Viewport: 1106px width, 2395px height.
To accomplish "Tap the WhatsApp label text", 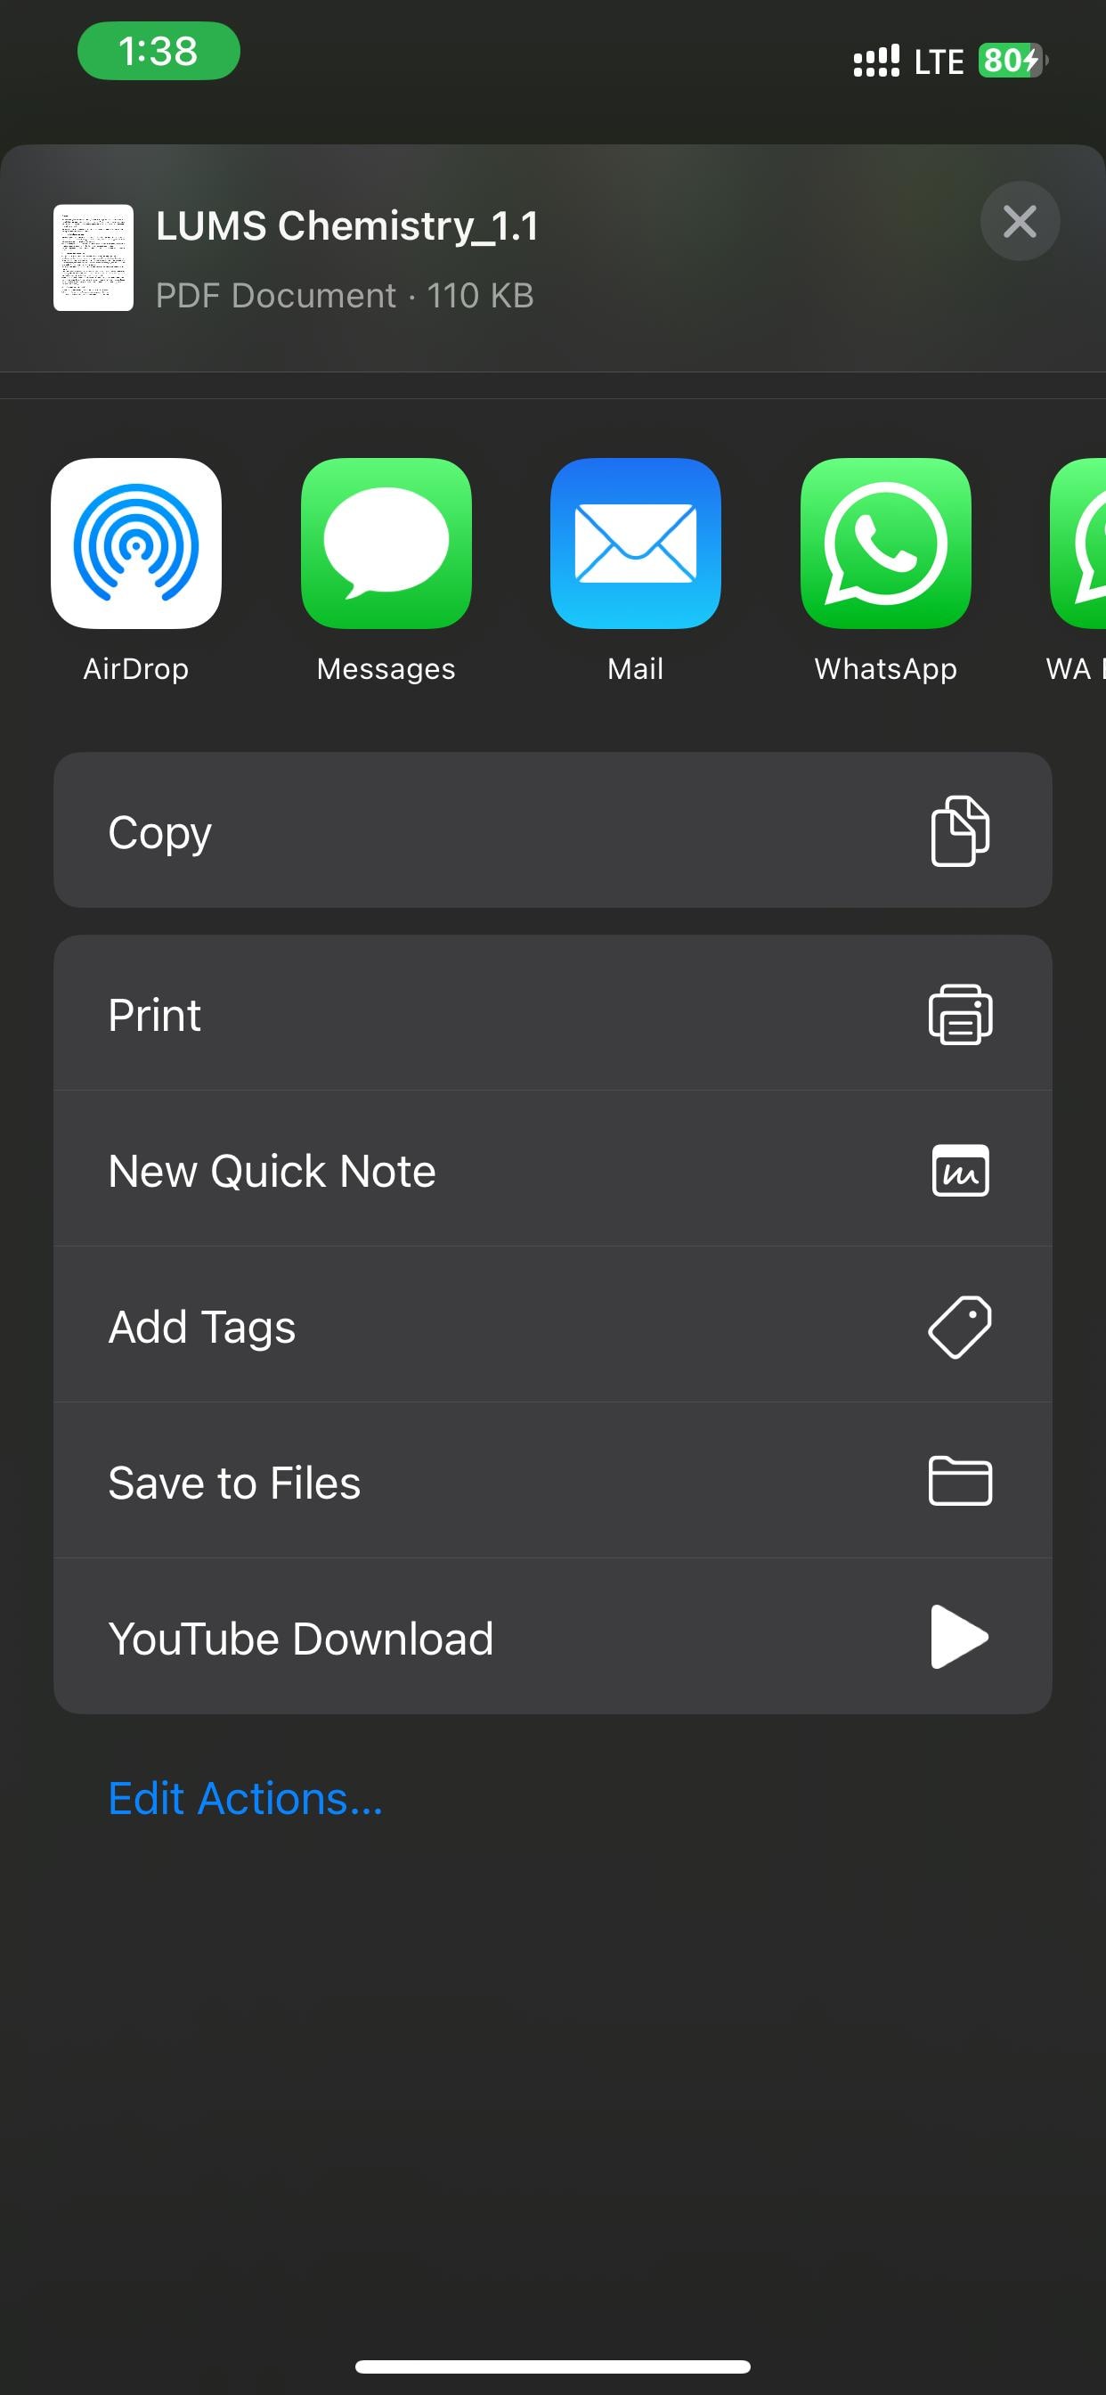I will [886, 669].
